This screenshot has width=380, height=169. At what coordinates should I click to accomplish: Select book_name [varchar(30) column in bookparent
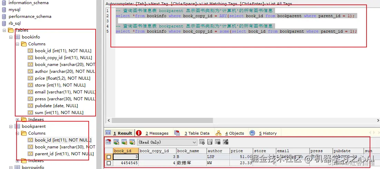[x=65, y=147]
